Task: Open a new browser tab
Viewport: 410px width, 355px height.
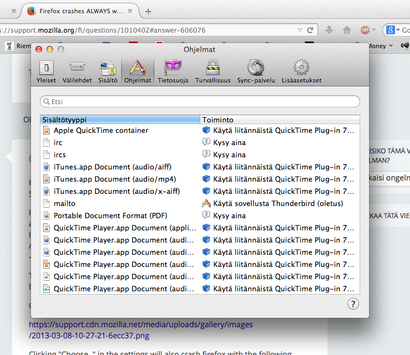Action: pyautogui.click(x=148, y=11)
